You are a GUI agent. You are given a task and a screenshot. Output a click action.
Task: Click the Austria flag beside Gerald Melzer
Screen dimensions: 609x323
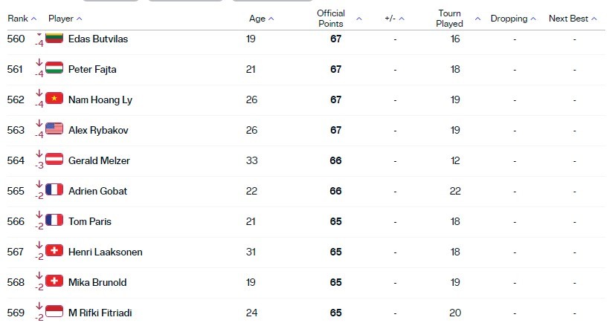tap(54, 159)
